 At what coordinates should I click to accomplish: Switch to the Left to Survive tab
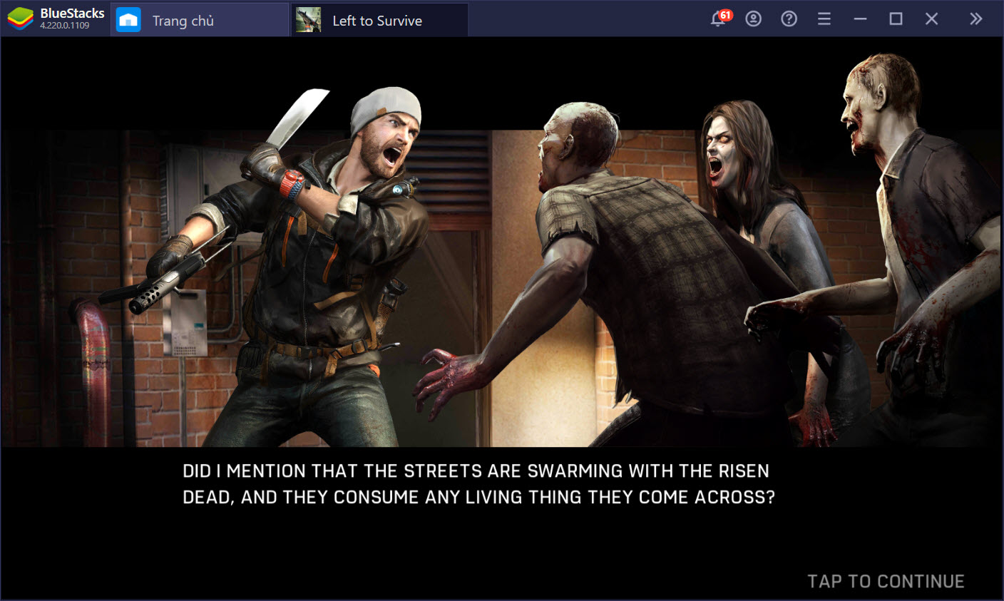tap(379, 20)
